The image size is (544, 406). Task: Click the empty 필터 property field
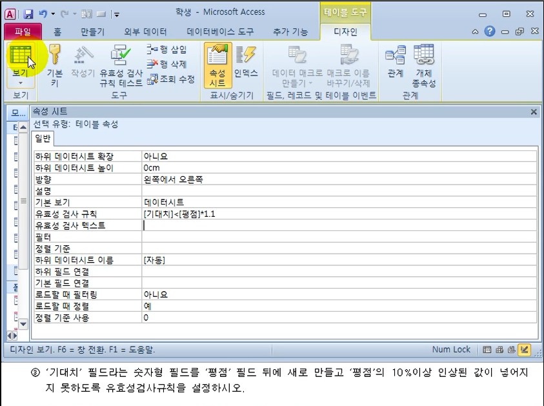pos(339,237)
